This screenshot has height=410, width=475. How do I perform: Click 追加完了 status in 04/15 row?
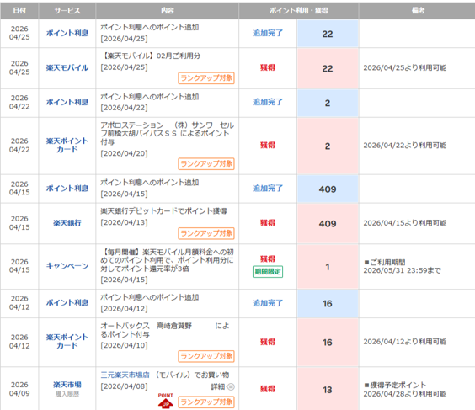tap(268, 189)
